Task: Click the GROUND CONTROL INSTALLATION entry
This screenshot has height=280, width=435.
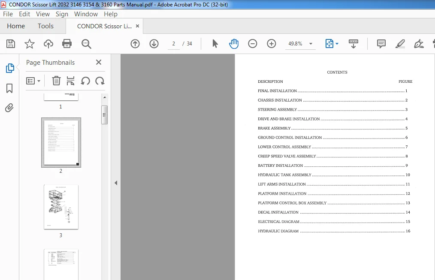Action: click(x=332, y=138)
